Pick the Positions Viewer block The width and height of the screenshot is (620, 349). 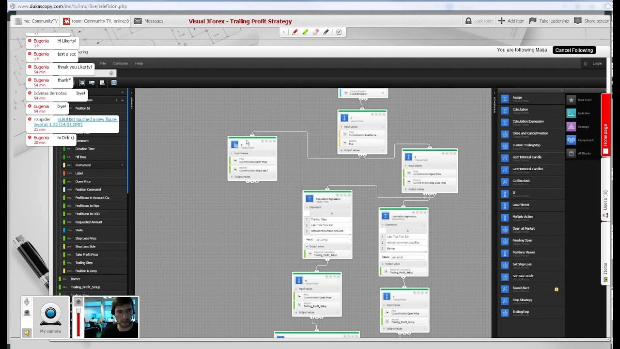coord(531,253)
